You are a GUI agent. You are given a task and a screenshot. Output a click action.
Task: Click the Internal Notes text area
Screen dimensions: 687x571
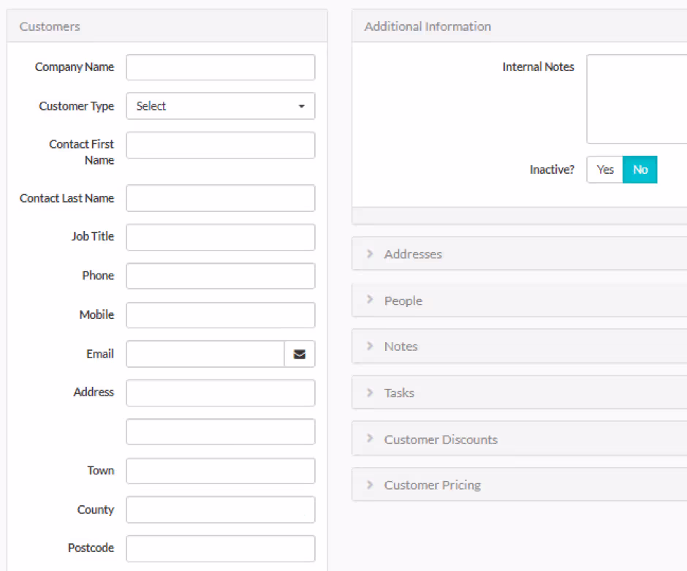(x=637, y=99)
